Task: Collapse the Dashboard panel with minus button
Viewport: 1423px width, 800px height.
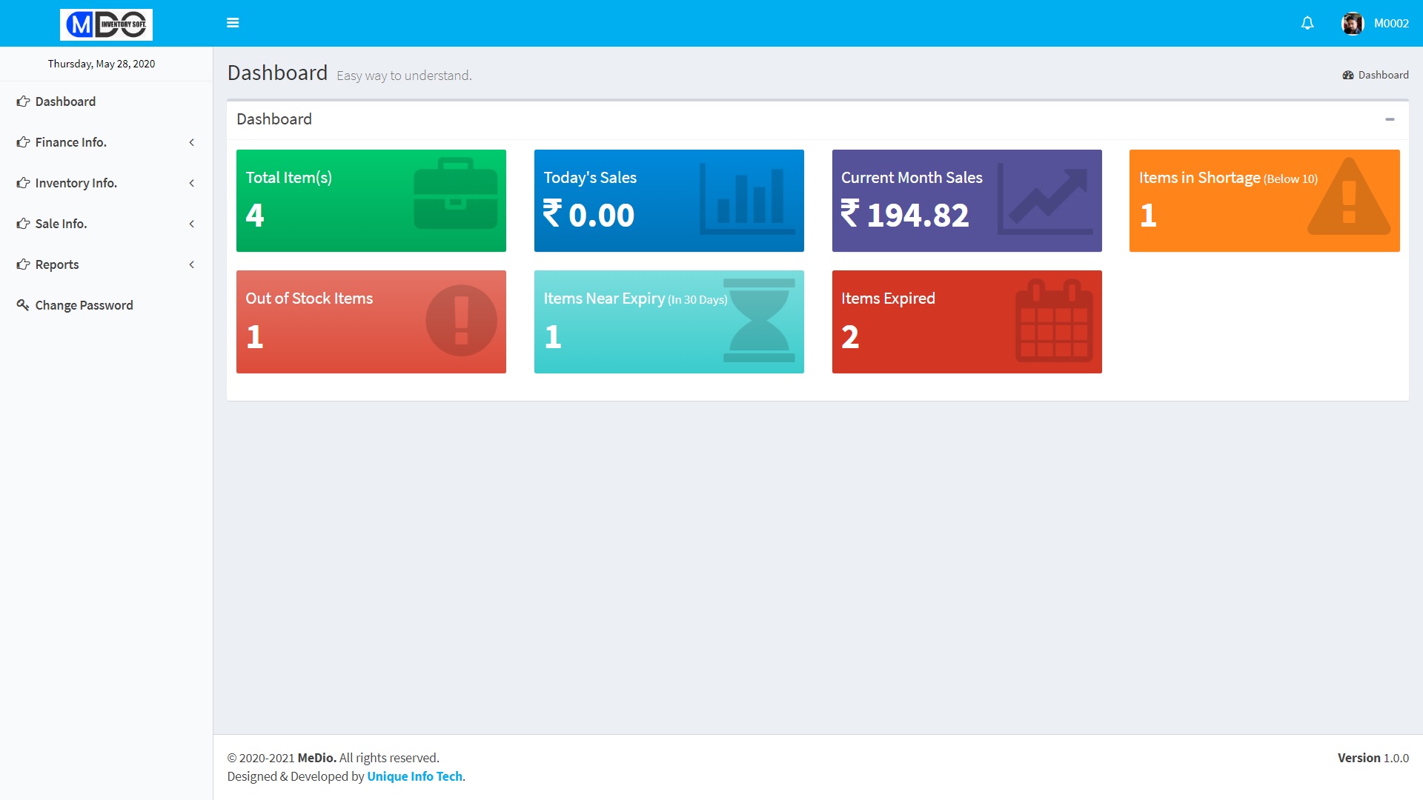Action: [x=1390, y=119]
